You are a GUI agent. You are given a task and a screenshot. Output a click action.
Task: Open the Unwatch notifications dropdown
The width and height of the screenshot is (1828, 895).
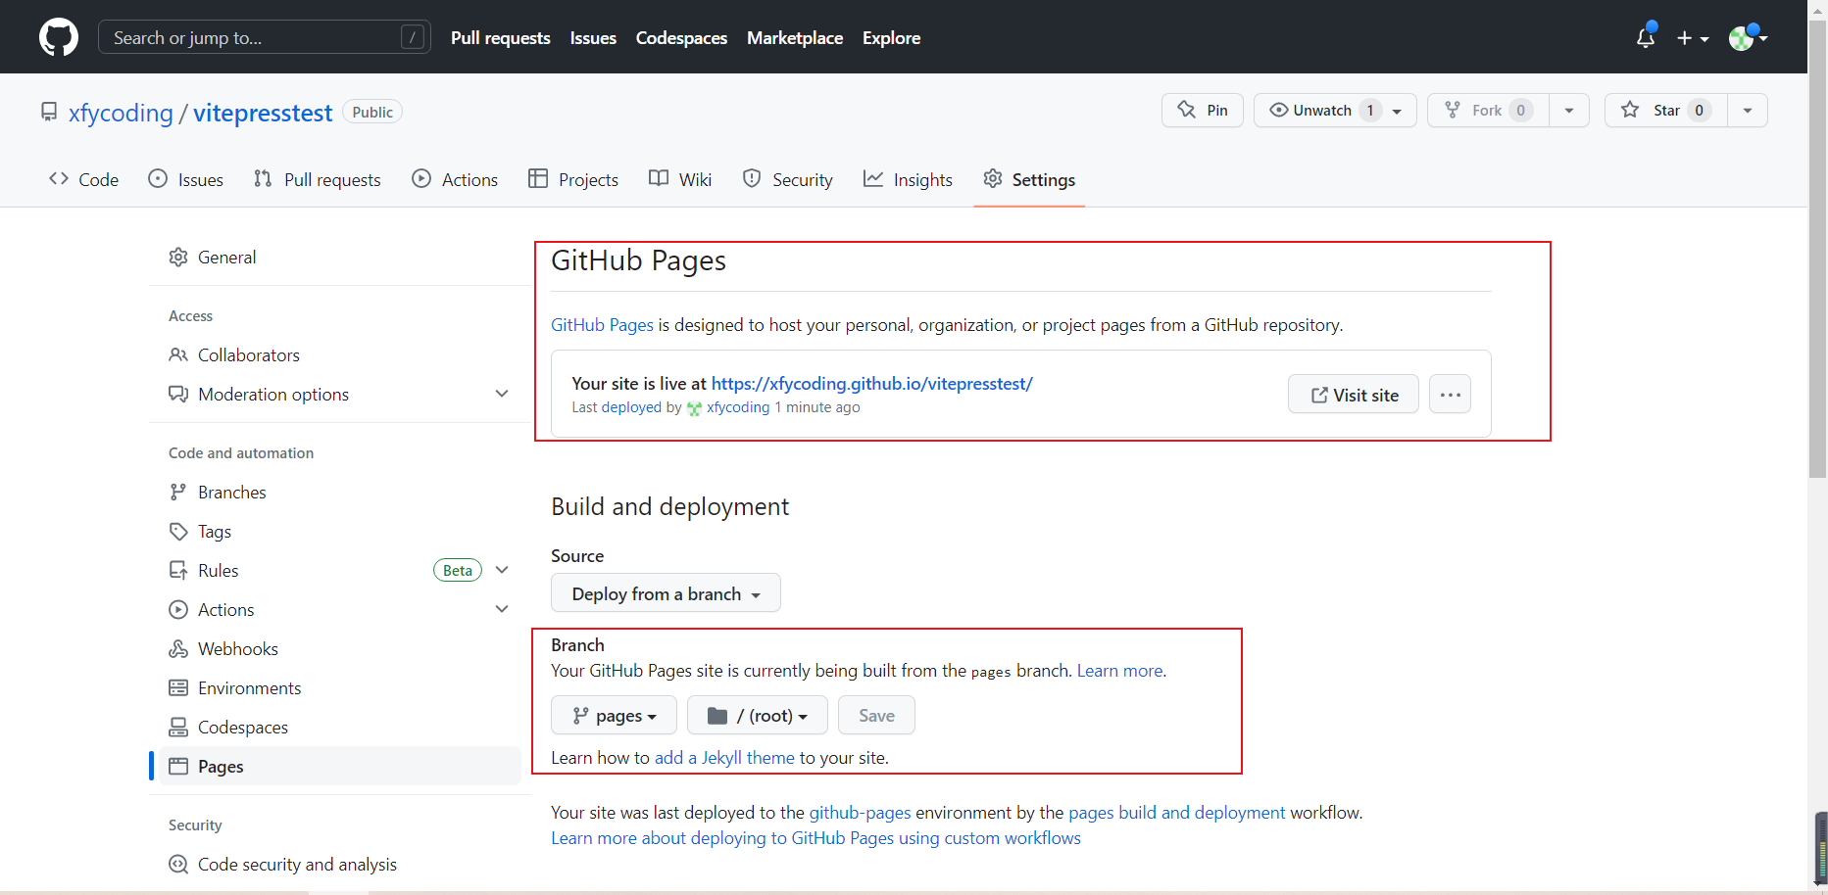click(x=1335, y=111)
